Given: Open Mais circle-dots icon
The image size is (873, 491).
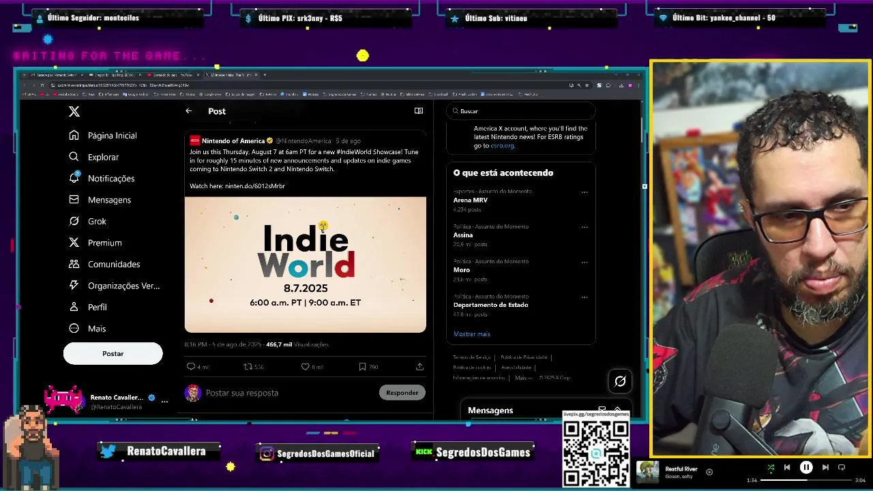Looking at the screenshot, I should tap(74, 328).
